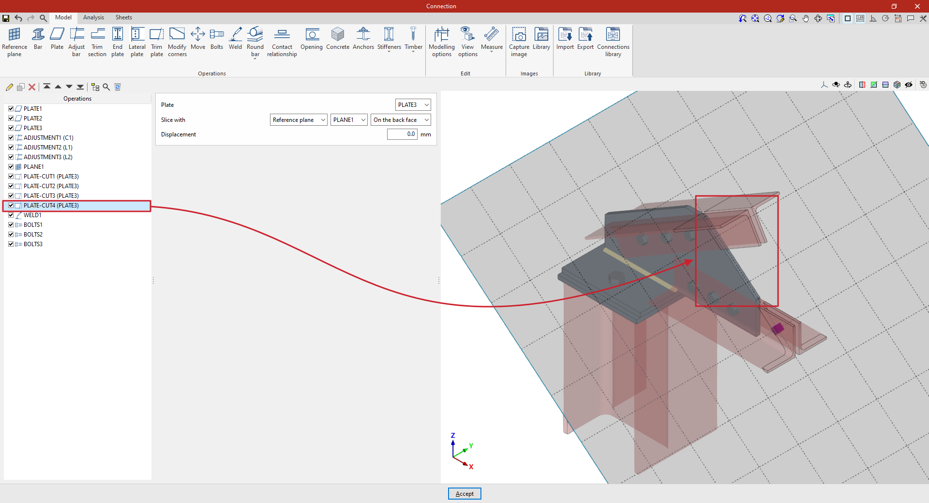Switch to the Analysis tab
This screenshot has width=929, height=503.
[93, 17]
